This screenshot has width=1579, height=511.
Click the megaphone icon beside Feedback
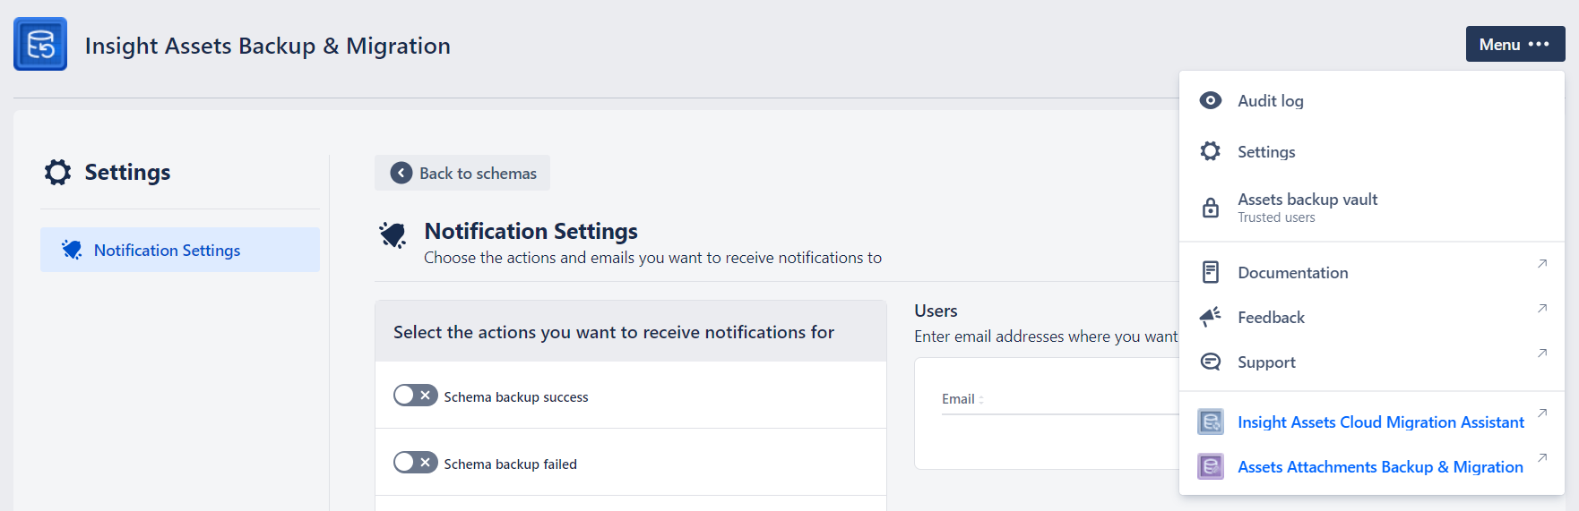pos(1211,317)
